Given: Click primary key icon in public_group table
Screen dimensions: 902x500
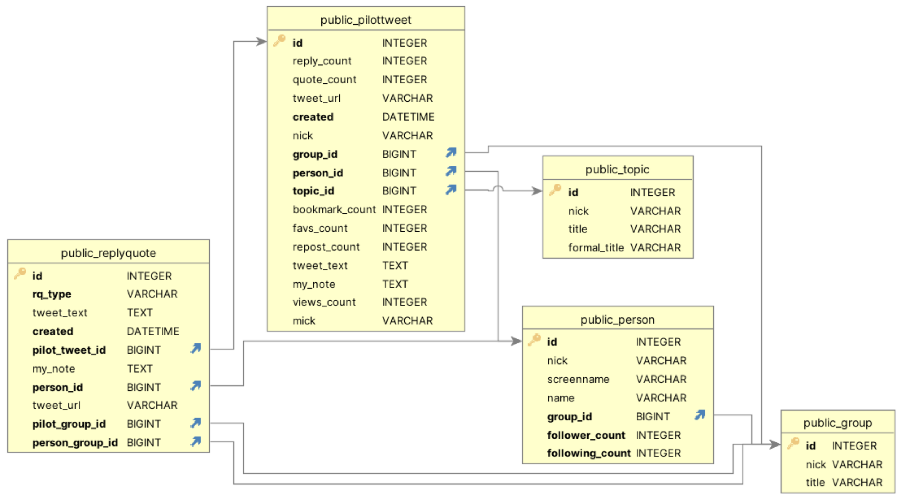Looking at the screenshot, I should 793,443.
